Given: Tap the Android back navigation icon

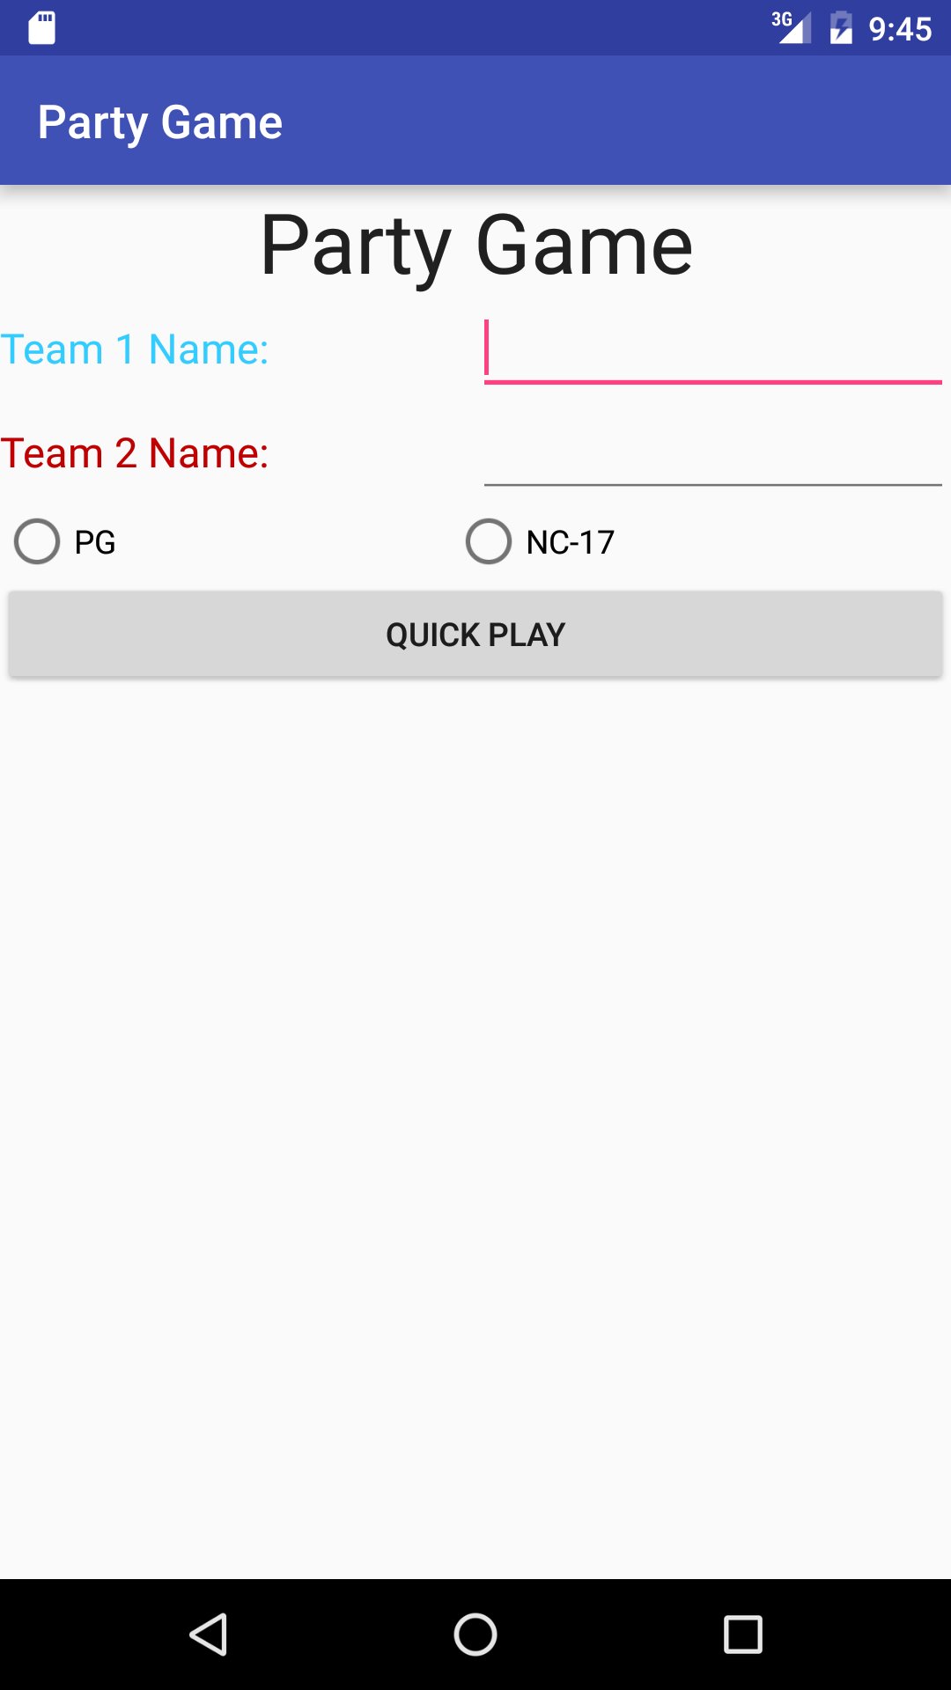Looking at the screenshot, I should click(209, 1635).
